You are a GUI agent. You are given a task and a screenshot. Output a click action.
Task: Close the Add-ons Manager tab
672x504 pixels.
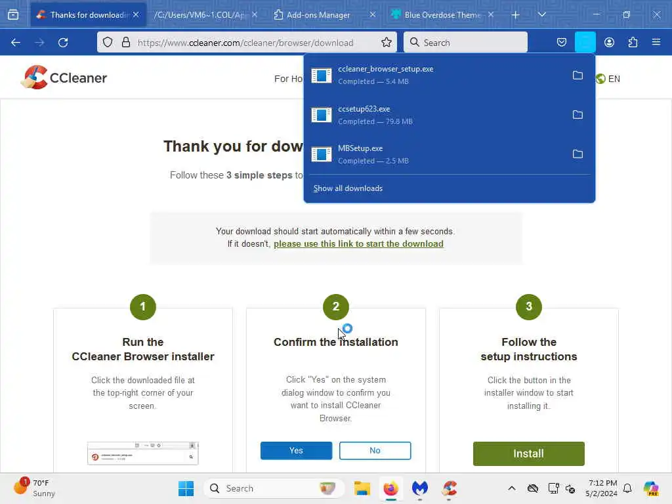[x=373, y=14]
